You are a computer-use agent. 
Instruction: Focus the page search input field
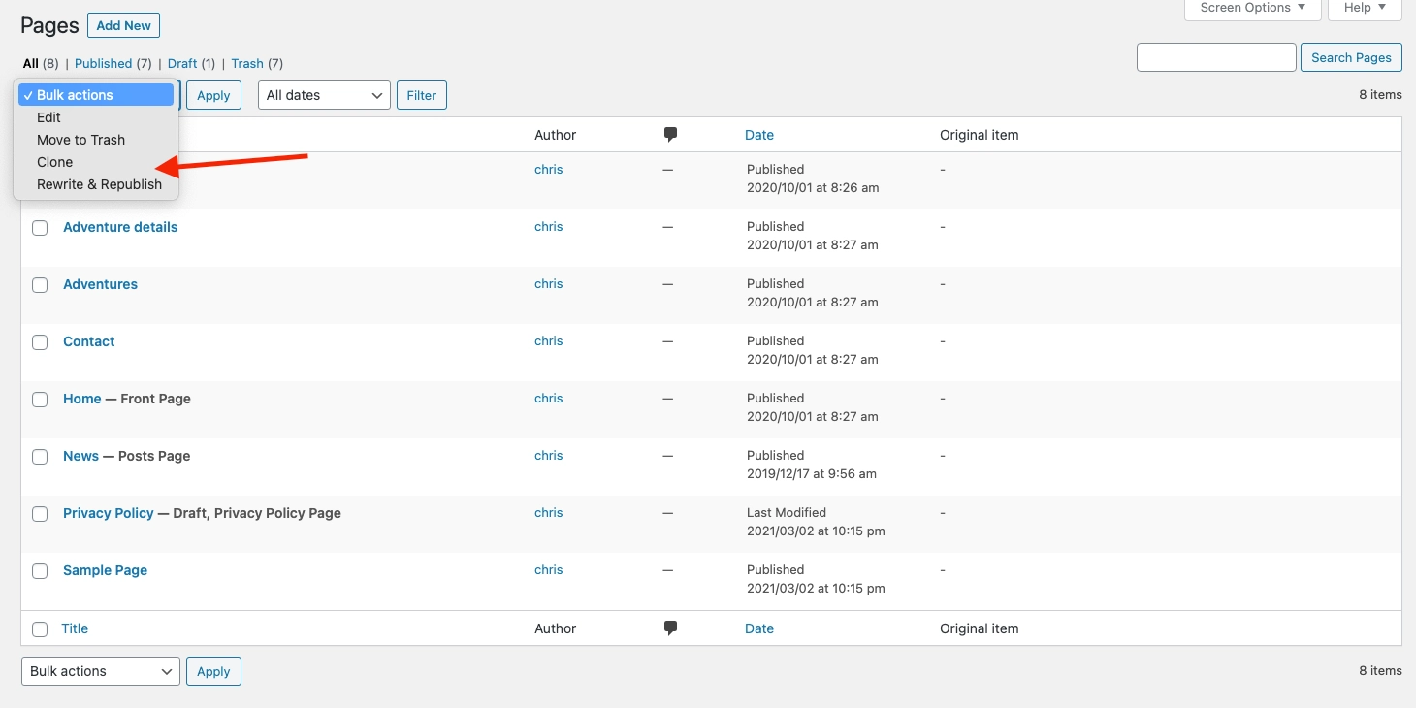point(1216,57)
